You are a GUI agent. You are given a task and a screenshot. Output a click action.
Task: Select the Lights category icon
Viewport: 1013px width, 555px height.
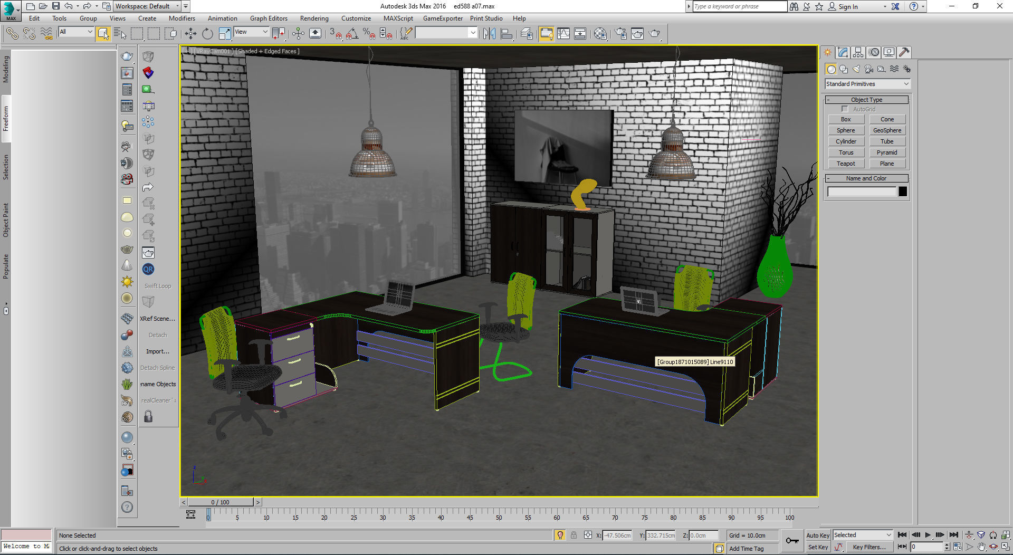click(x=856, y=69)
